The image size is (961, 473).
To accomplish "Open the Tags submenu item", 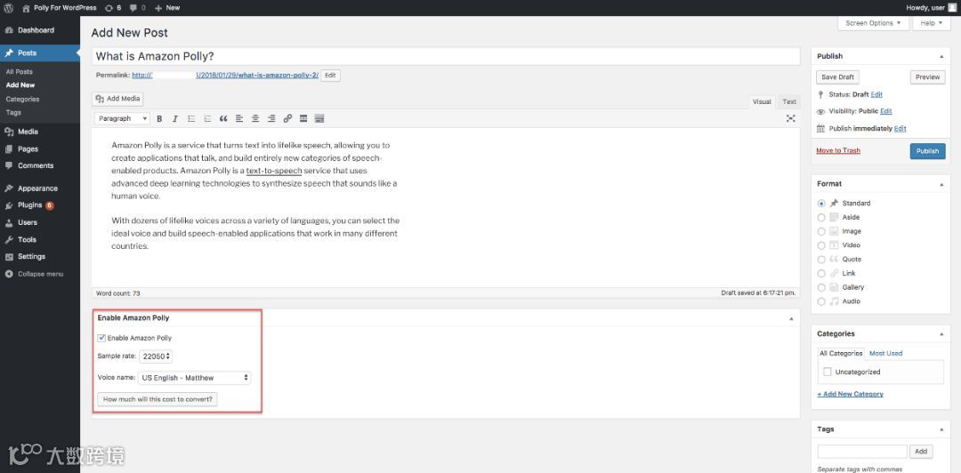I will click(12, 112).
